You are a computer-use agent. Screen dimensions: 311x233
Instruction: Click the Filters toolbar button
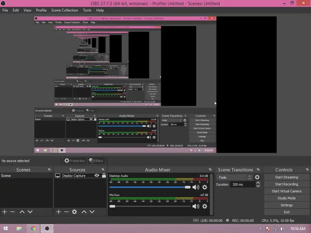click(96, 161)
